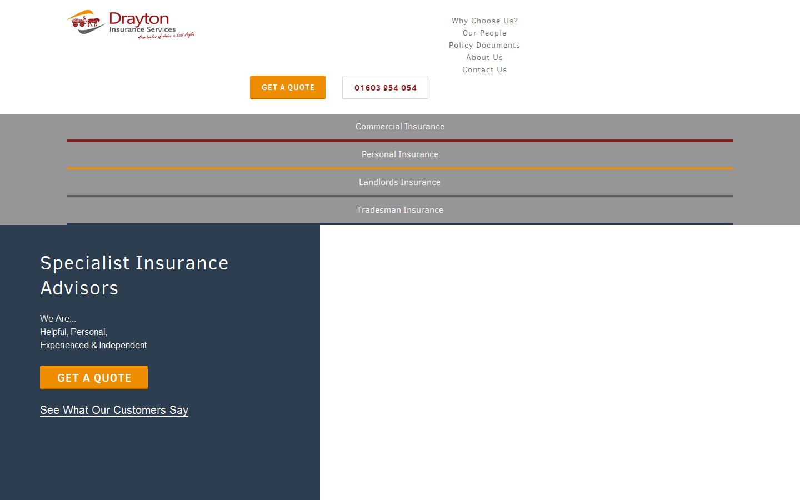The height and width of the screenshot is (500, 800).
Task: Select the Tradesman Insurance menu item
Action: point(399,209)
